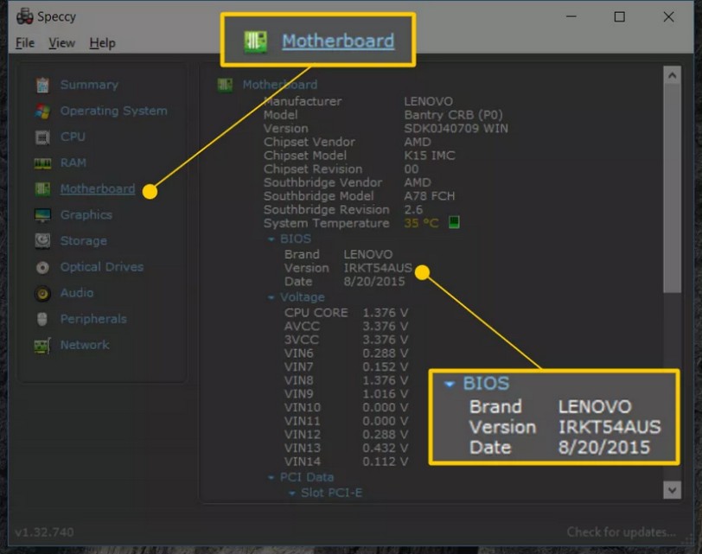Click the Storage hard drive icon

pyautogui.click(x=42, y=241)
